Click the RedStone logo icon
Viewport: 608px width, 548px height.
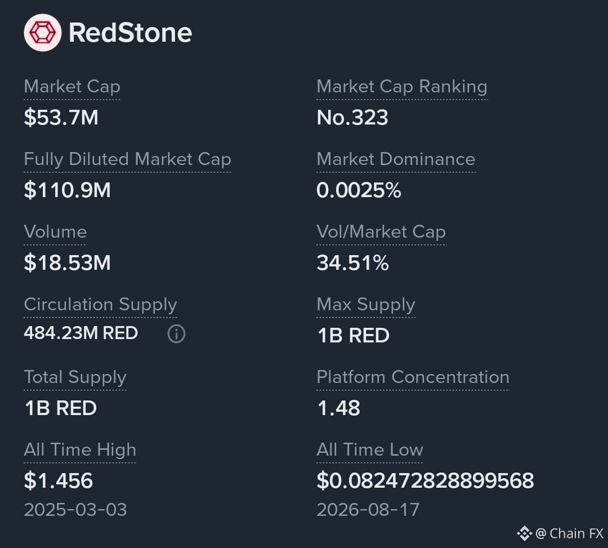(43, 33)
